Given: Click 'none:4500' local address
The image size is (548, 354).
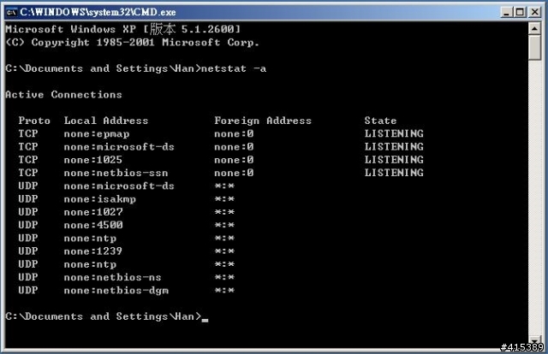Looking at the screenshot, I should click(x=93, y=225).
